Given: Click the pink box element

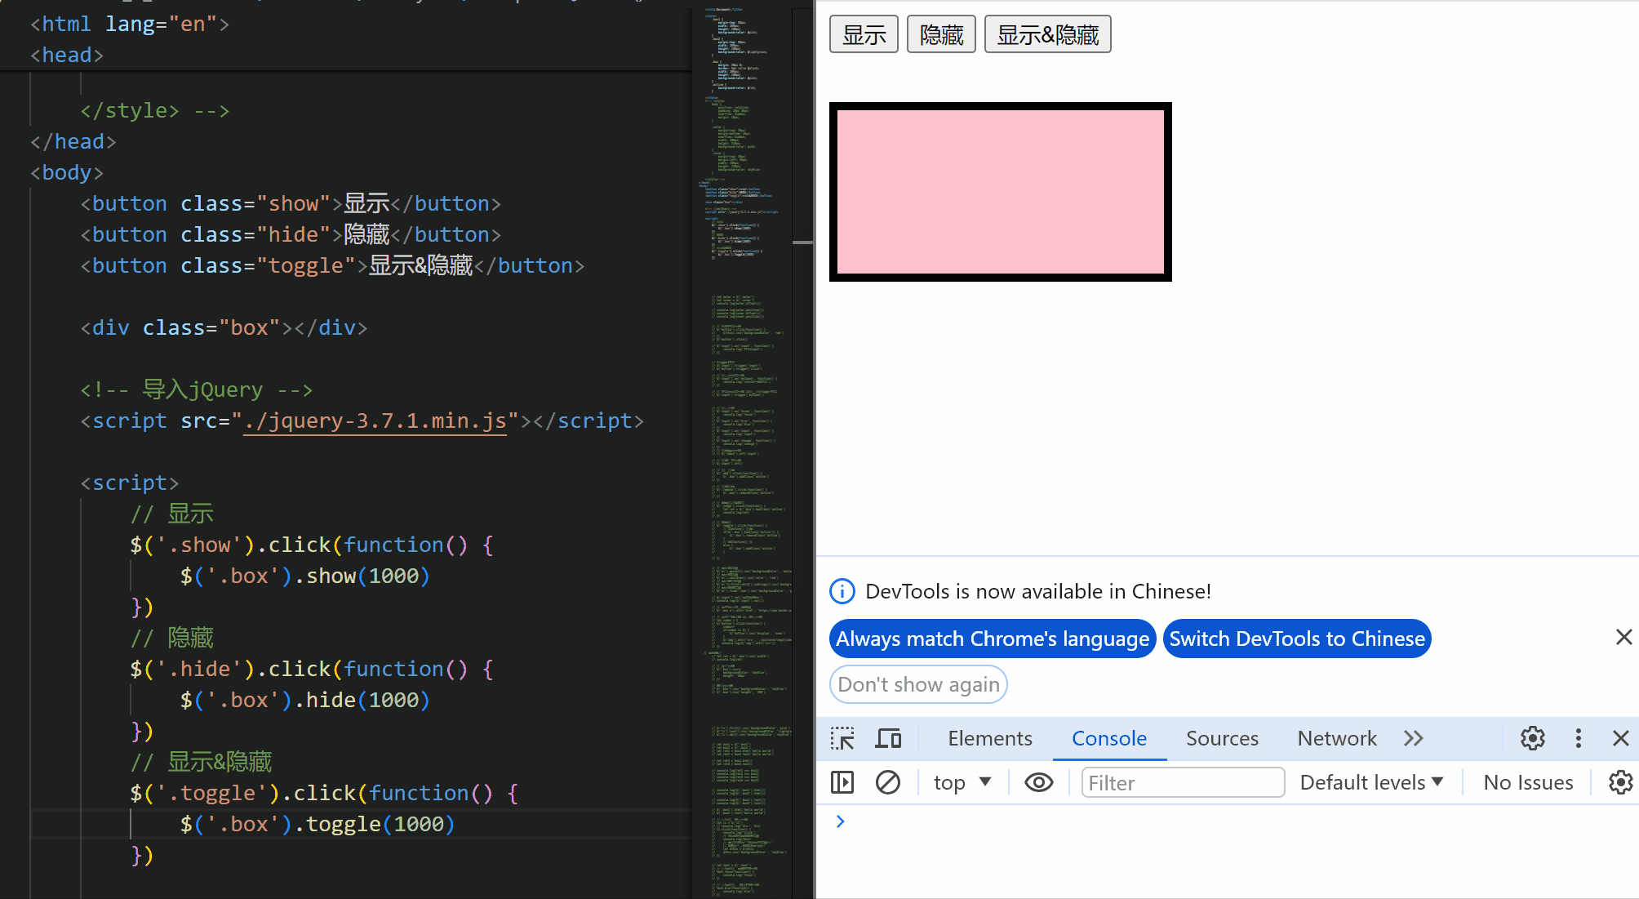Looking at the screenshot, I should point(1000,192).
